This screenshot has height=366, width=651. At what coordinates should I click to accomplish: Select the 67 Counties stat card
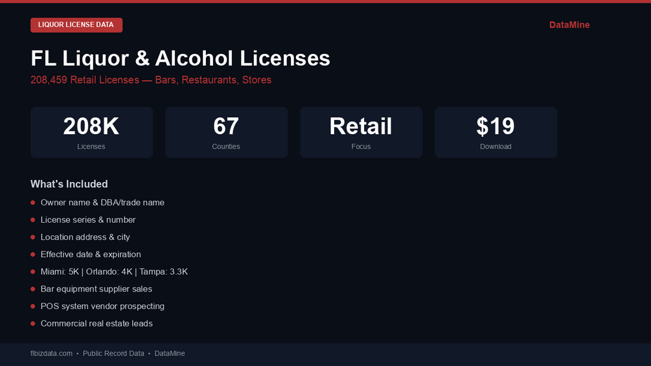click(x=226, y=133)
